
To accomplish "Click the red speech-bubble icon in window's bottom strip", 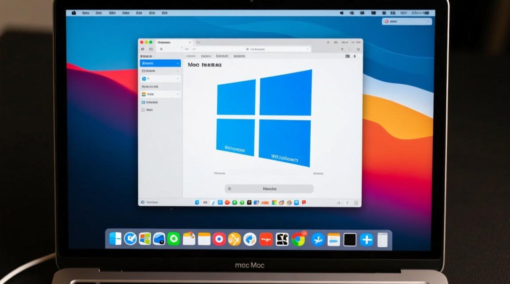I will tap(304, 203).
